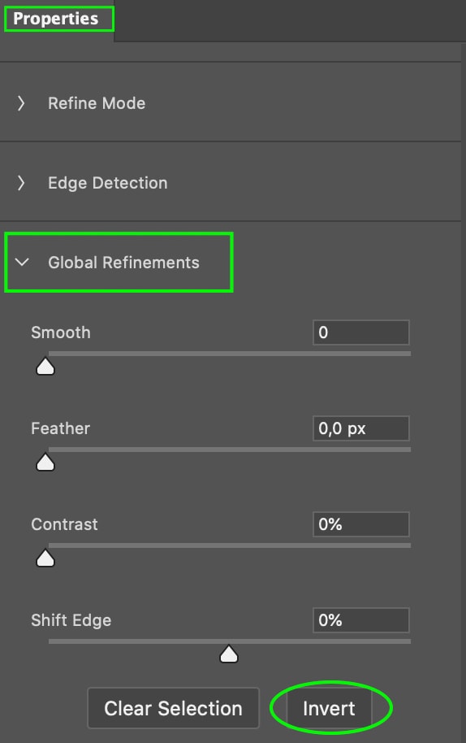Click the left end of Shift Edge track
466x743 pixels.
51,641
